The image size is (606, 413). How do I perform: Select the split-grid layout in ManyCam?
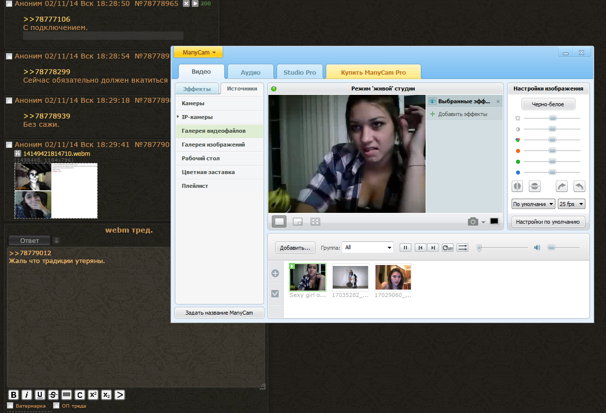(316, 222)
